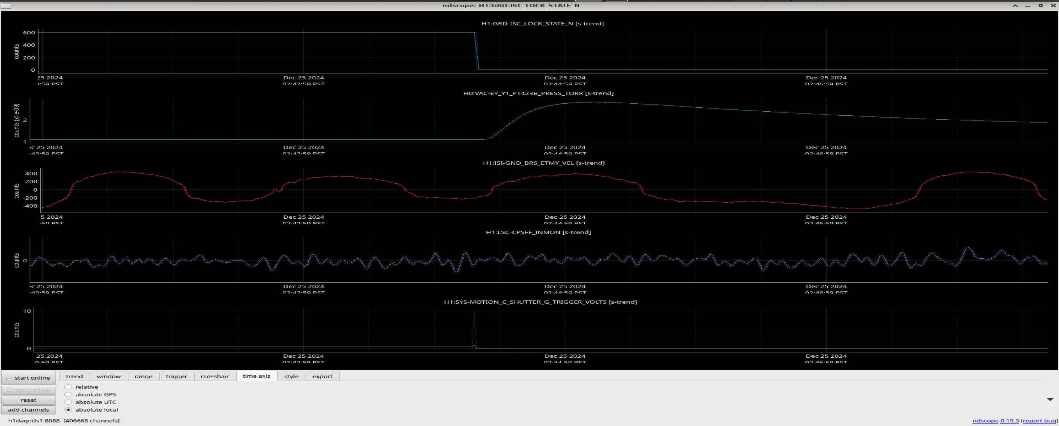Click the -400 tick on the BRS ETMY axis
The width and height of the screenshot is (1059, 426).
click(31, 206)
